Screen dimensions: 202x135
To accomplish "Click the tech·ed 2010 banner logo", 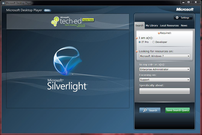I will (68, 22).
